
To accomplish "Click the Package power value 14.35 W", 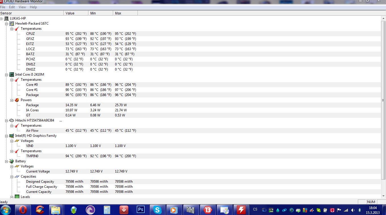I will click(x=71, y=105).
